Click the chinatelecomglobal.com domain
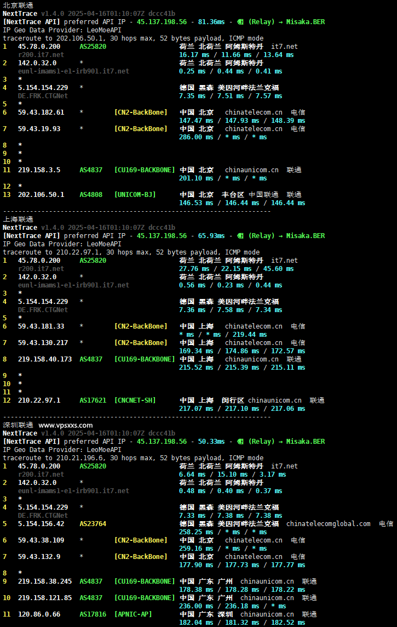 [x=329, y=524]
